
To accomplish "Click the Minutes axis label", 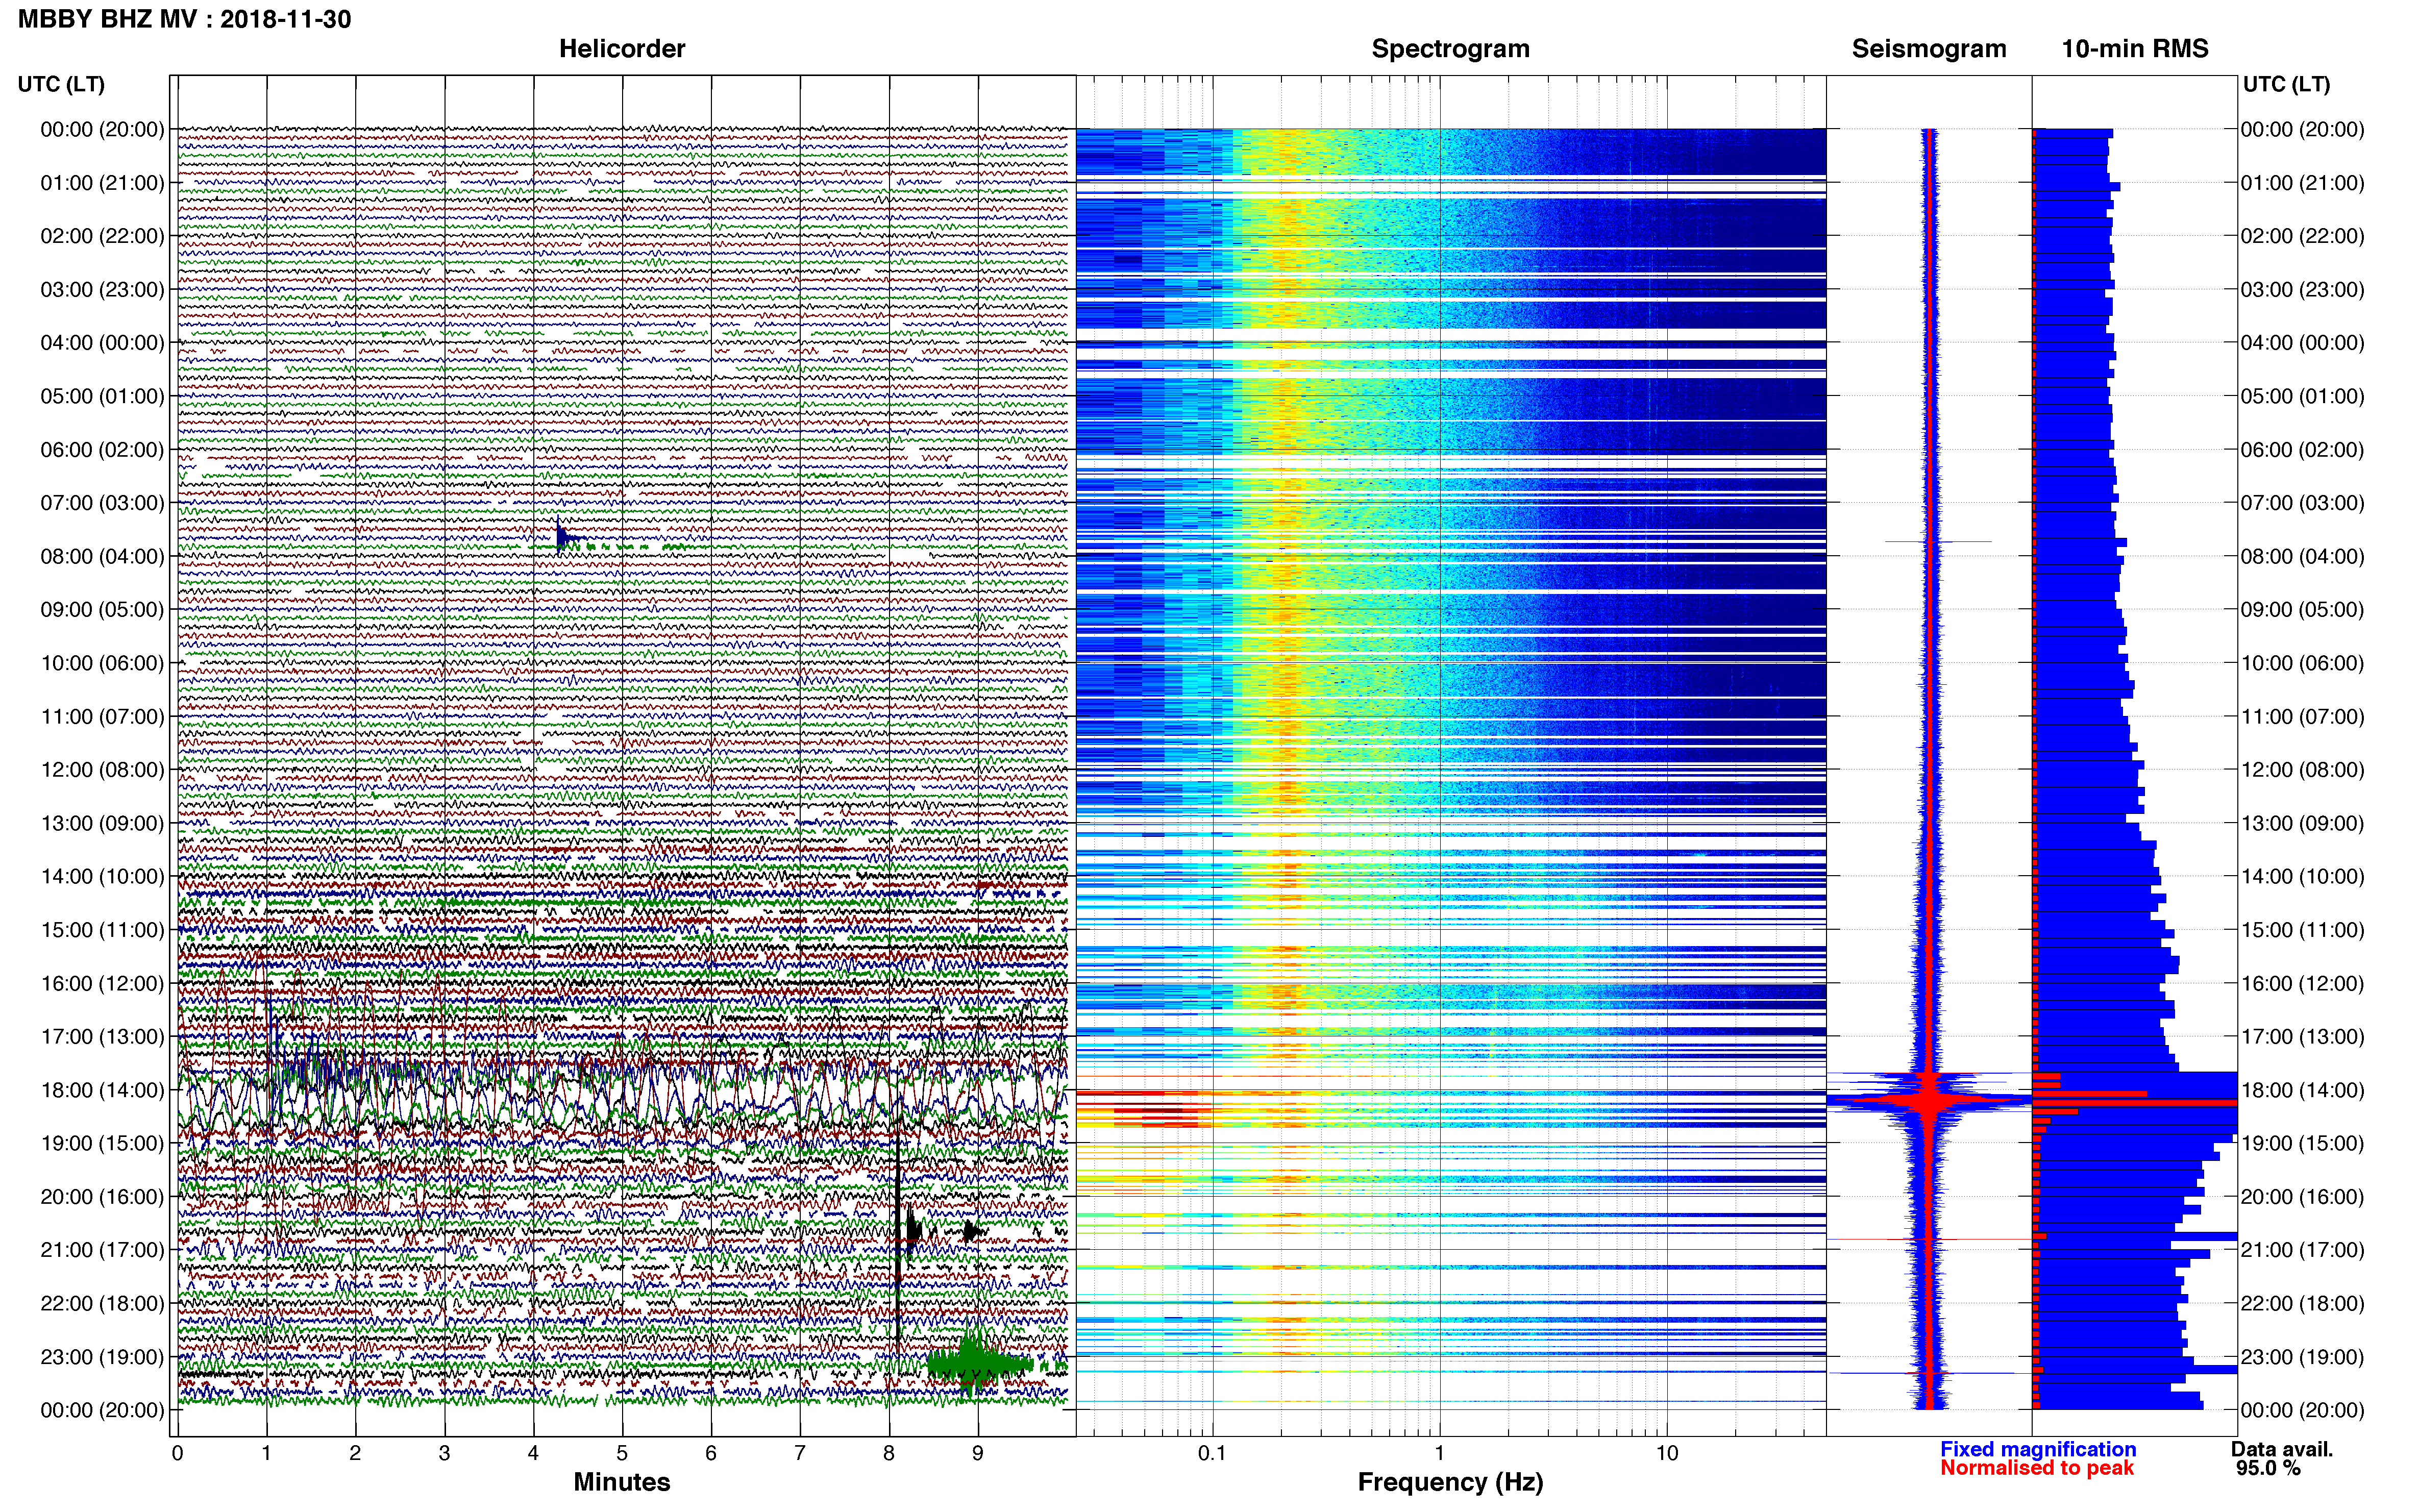I will pos(621,1482).
